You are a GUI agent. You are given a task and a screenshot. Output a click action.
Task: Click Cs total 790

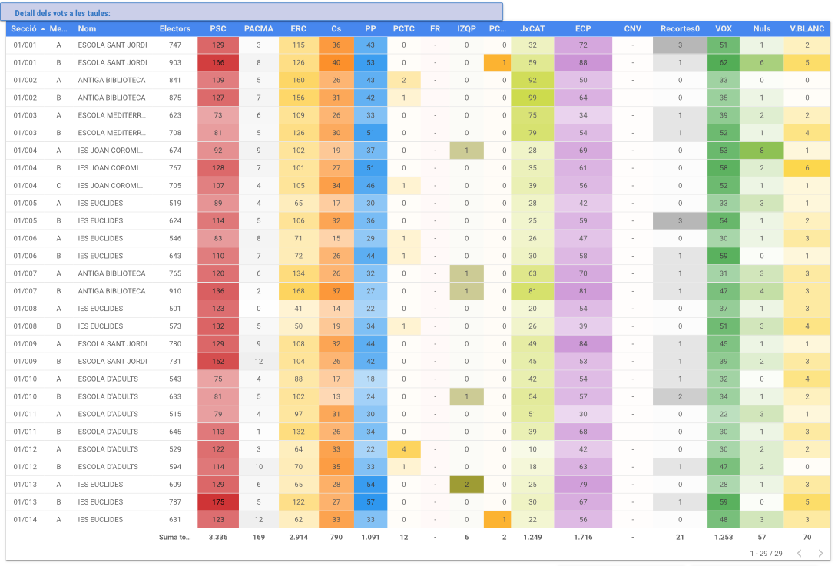336,537
